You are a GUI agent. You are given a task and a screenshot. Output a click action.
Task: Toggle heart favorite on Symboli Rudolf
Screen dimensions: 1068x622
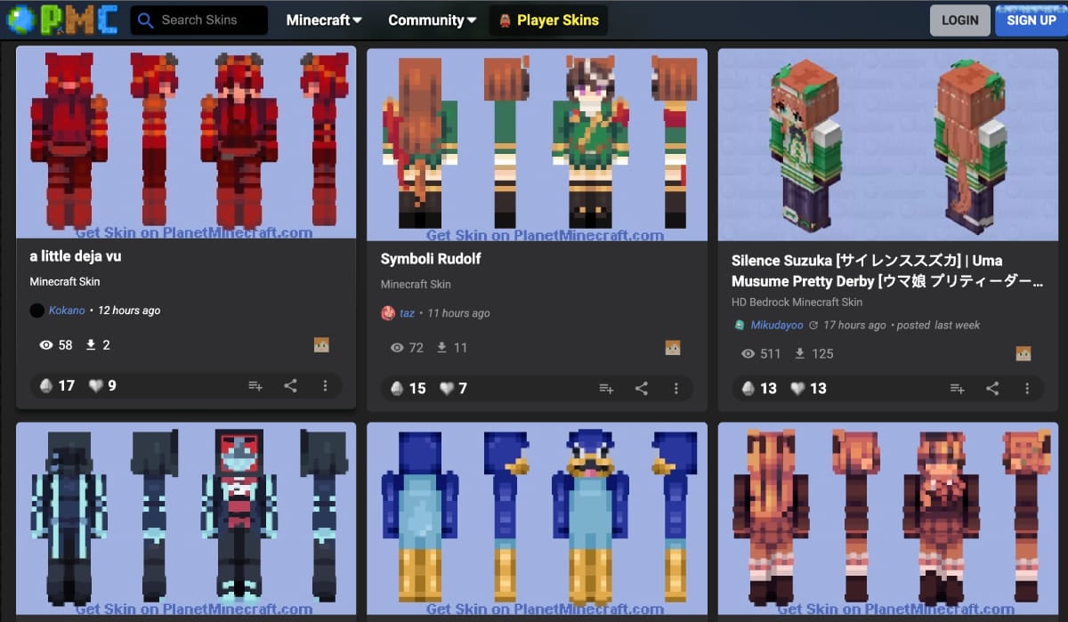(447, 388)
